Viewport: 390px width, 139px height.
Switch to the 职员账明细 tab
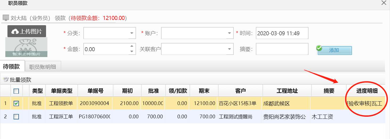click(x=43, y=67)
